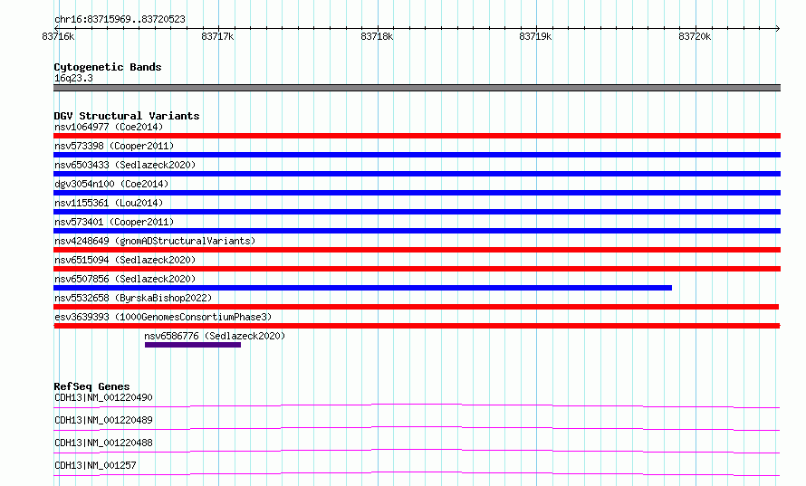
Task: Click the 83720k ruler tick label
Action: pyautogui.click(x=695, y=36)
